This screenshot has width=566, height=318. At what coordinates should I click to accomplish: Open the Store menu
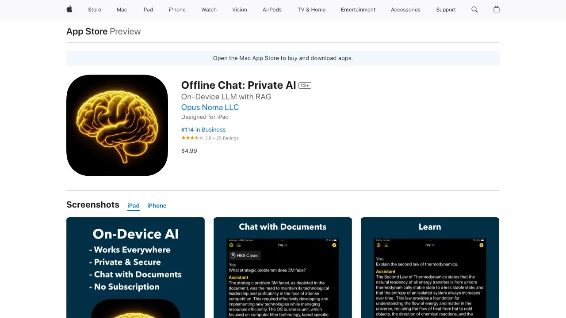pos(95,10)
